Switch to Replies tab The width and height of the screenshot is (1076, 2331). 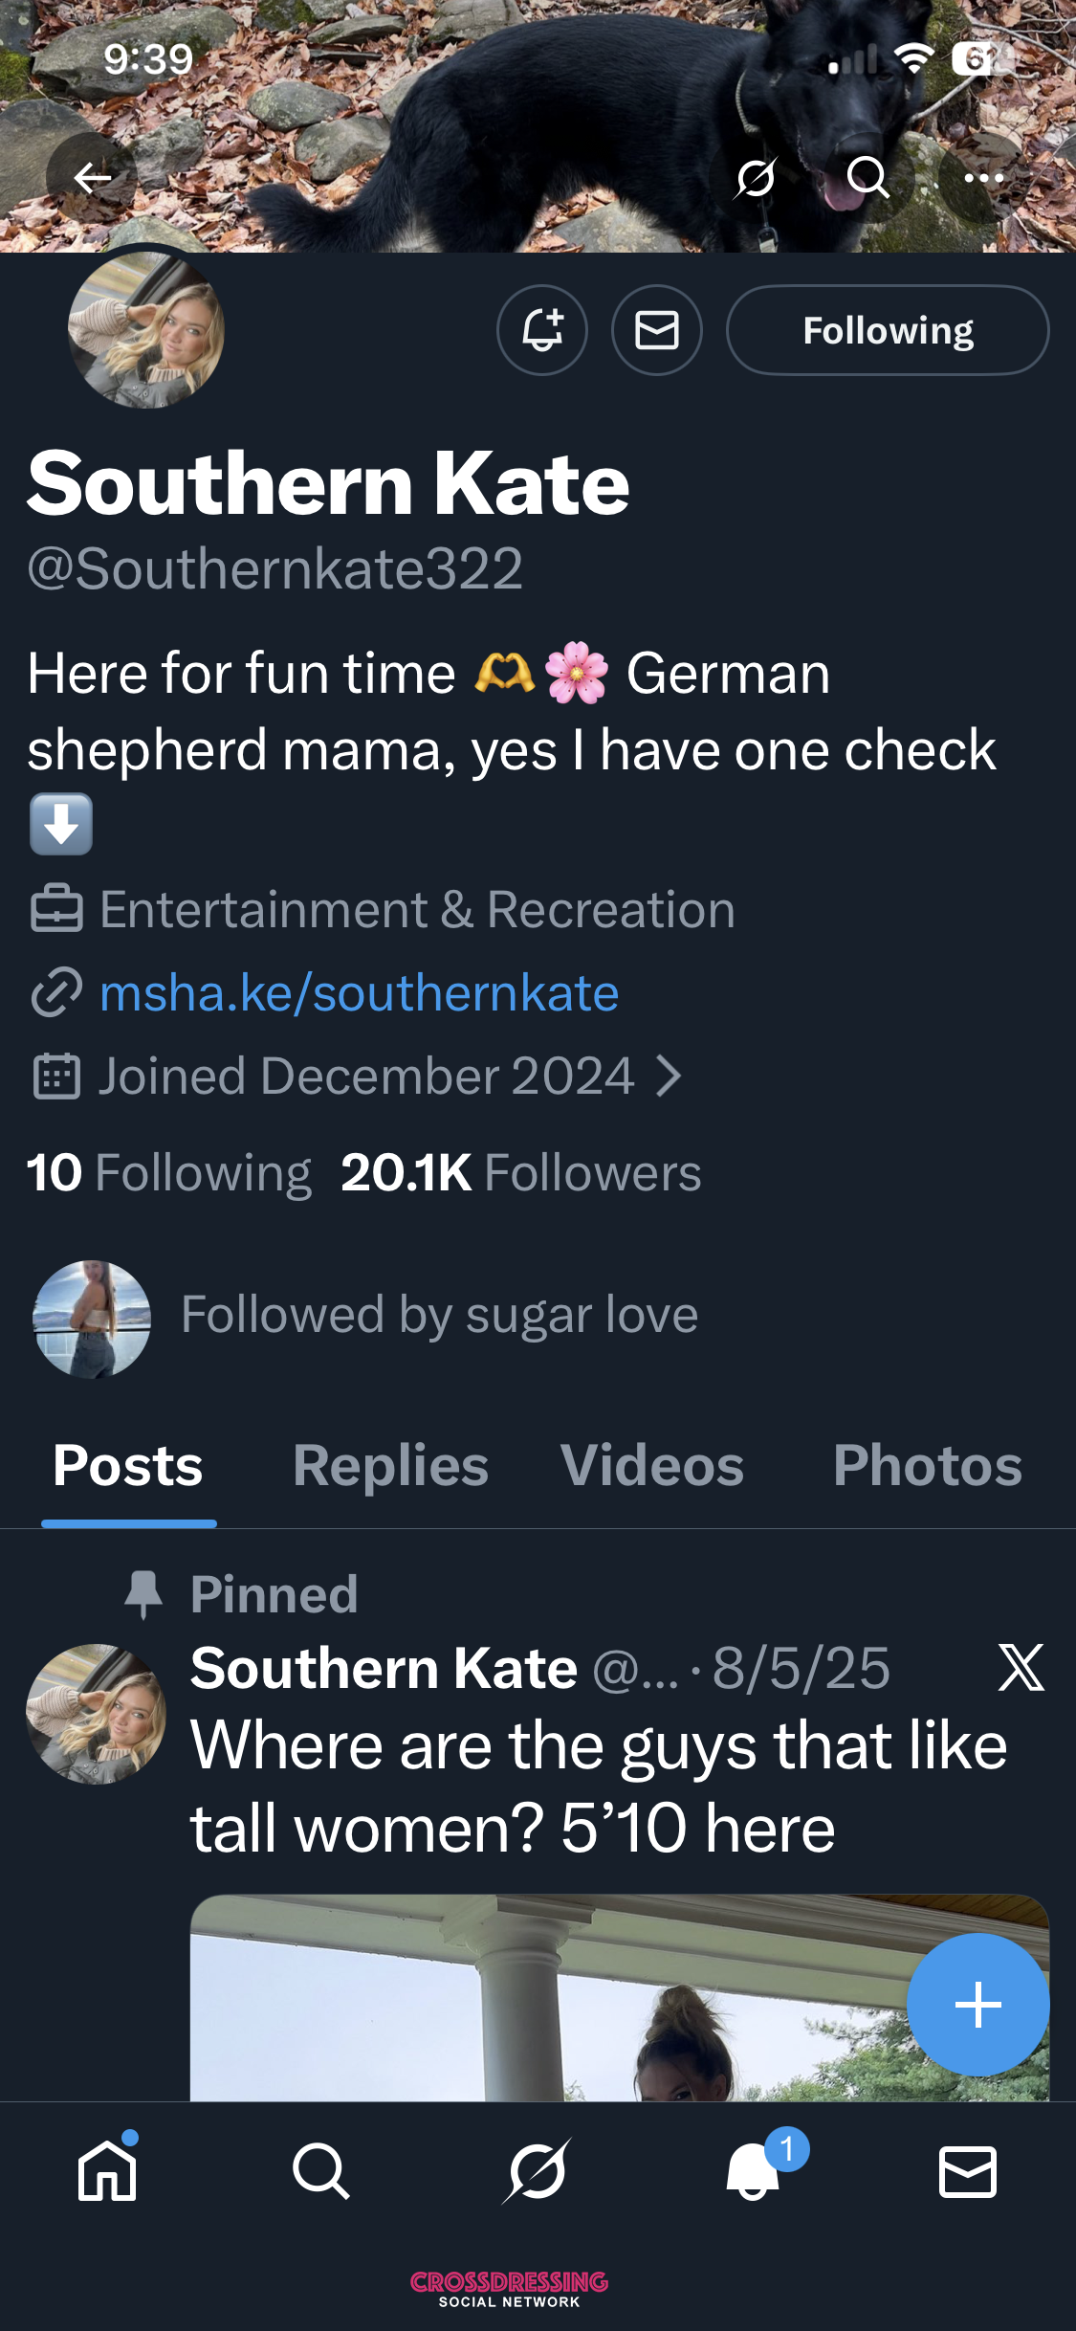point(390,1465)
